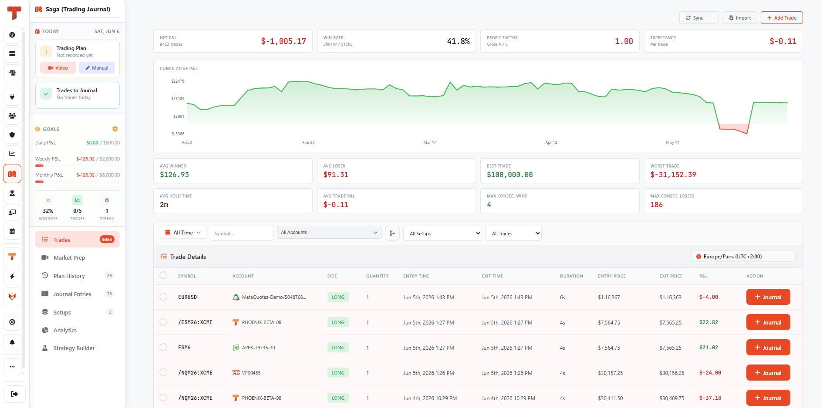Open the line chart icon in sidebar
The width and height of the screenshot is (830, 408).
(12, 154)
